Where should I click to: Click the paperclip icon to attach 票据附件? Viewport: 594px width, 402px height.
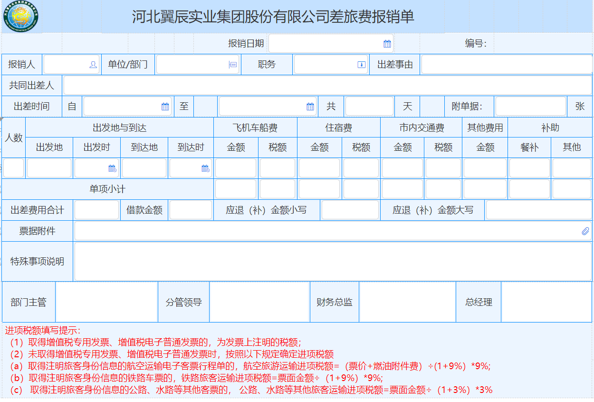[585, 231]
